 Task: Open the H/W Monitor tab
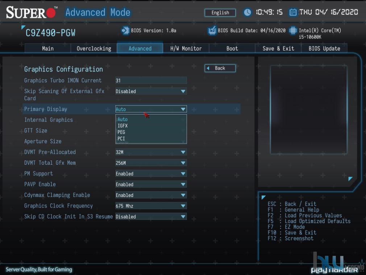tap(186, 48)
